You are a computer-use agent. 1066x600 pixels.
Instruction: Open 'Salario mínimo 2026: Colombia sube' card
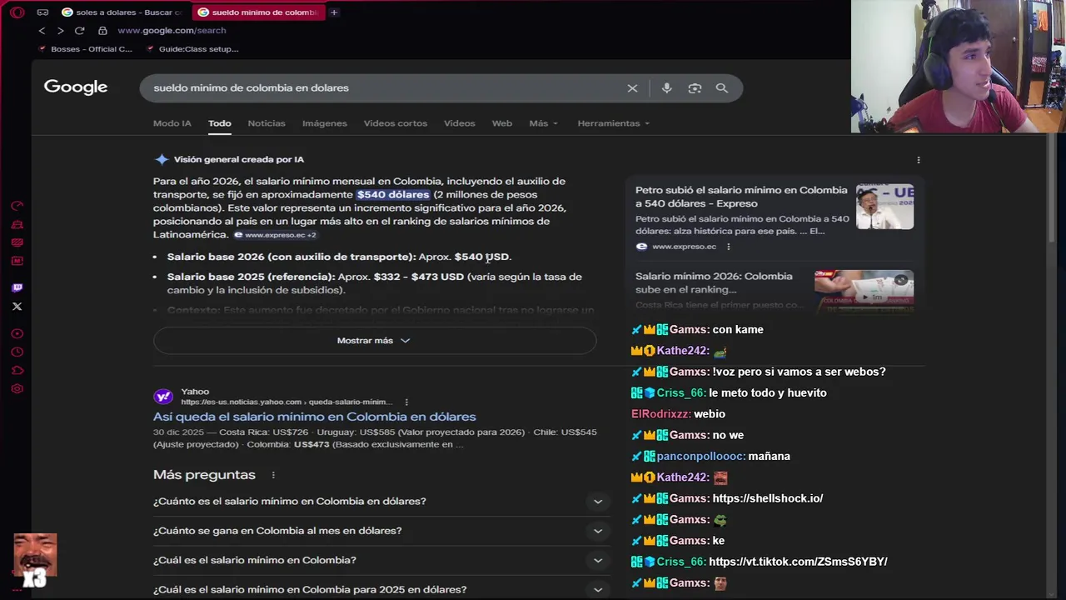[774, 289]
